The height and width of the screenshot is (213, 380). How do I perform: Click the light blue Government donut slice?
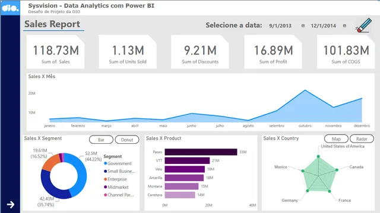pyautogui.click(x=81, y=174)
